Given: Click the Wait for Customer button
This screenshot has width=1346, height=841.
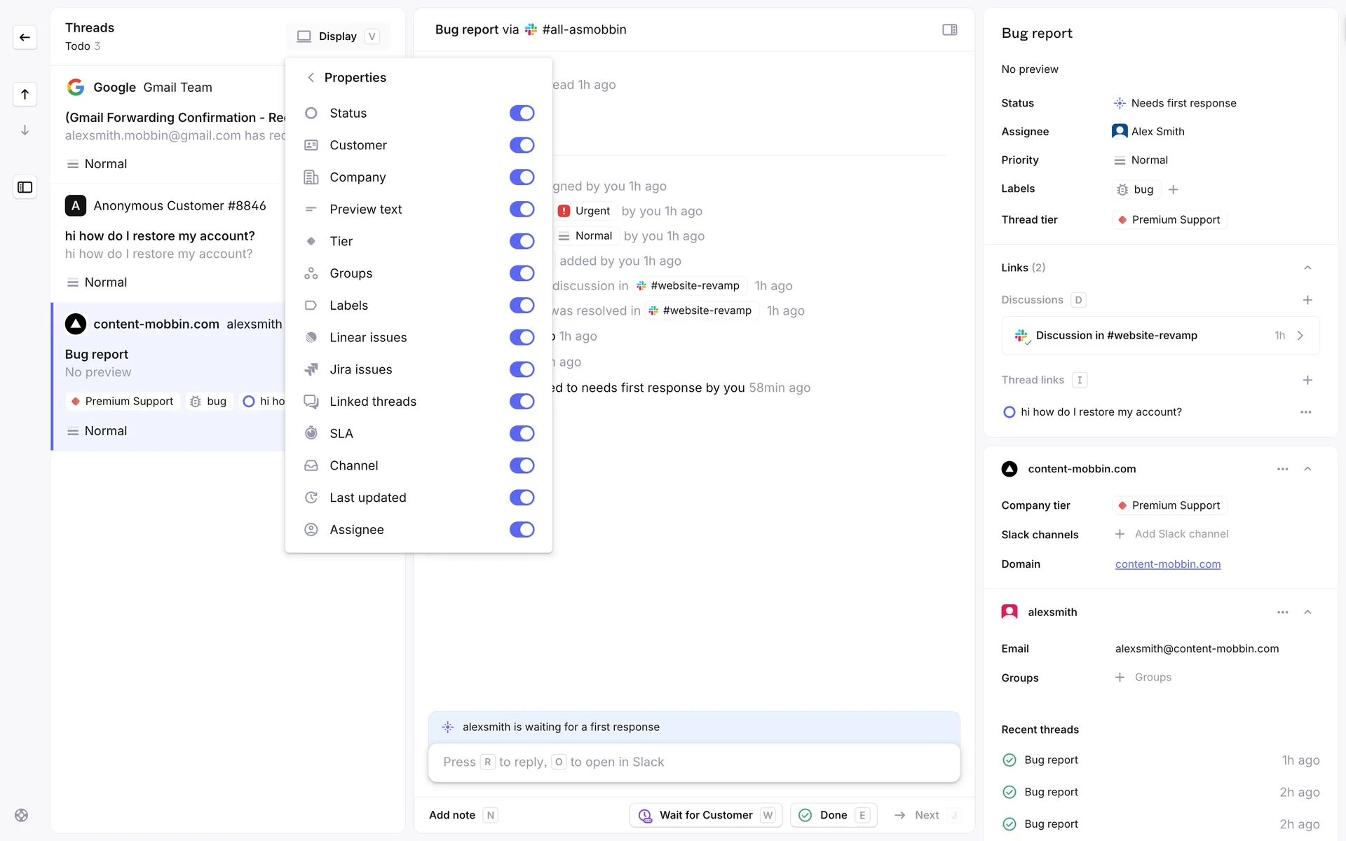Looking at the screenshot, I should point(705,815).
